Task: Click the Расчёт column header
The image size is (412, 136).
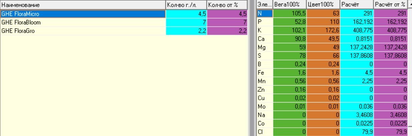Action: (x=357, y=5)
